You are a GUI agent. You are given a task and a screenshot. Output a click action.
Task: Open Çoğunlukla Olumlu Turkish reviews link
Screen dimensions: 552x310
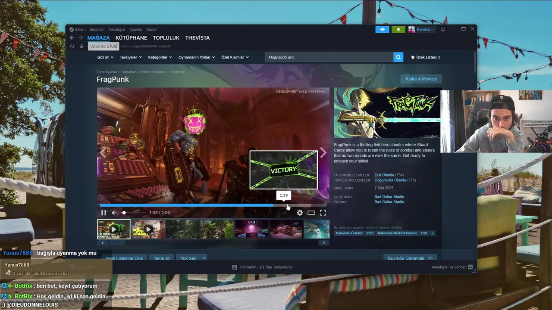coord(390,180)
